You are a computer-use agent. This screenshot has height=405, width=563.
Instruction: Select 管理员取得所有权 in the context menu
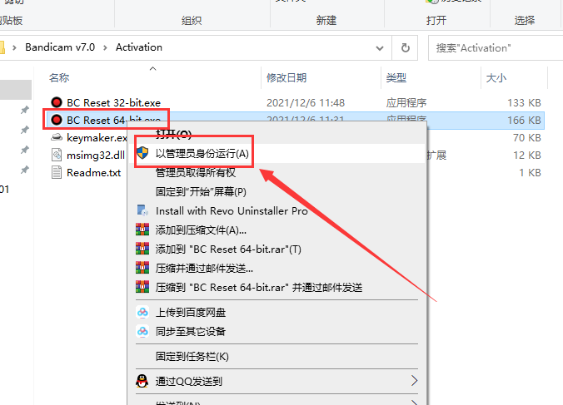(196, 173)
